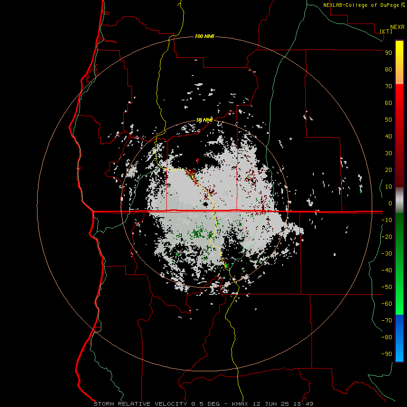The image size is (407, 407).
Task: Click the -80 value on velocity scale
Action: click(x=387, y=337)
